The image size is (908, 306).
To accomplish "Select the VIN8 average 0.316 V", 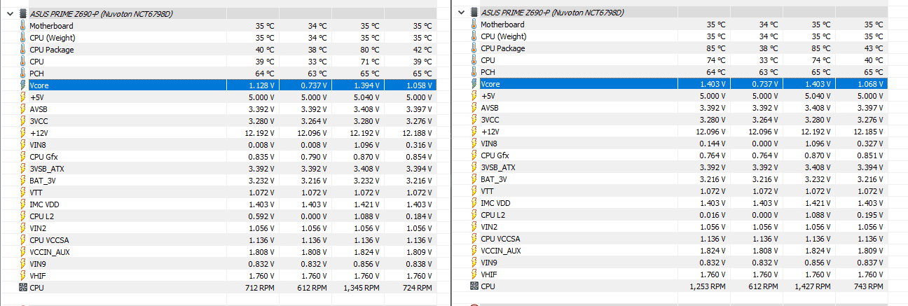I will 420,144.
